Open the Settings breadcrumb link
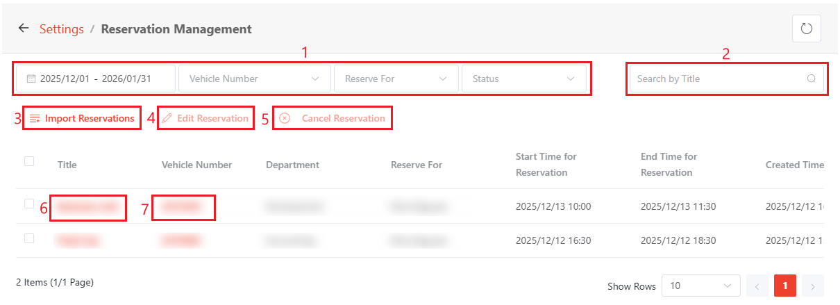Image resolution: width=840 pixels, height=305 pixels. click(61, 29)
